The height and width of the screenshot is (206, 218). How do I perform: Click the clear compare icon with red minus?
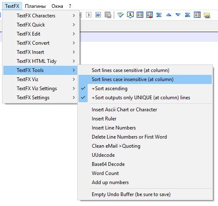tap(149, 15)
